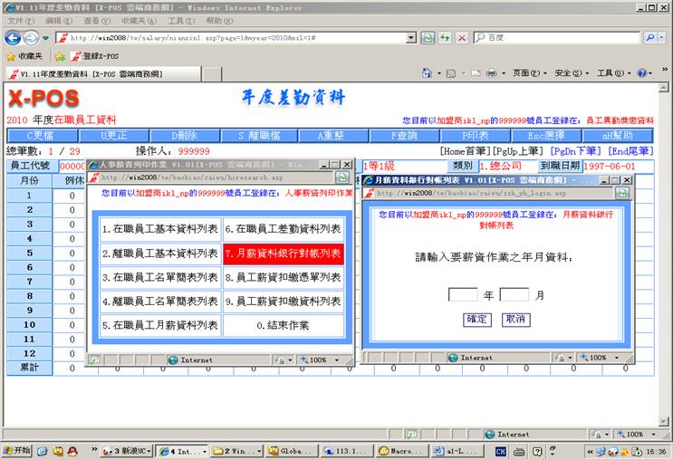Screen dimensions: 673x460
Task: Open the 查看(V) menu
Action: click(97, 21)
